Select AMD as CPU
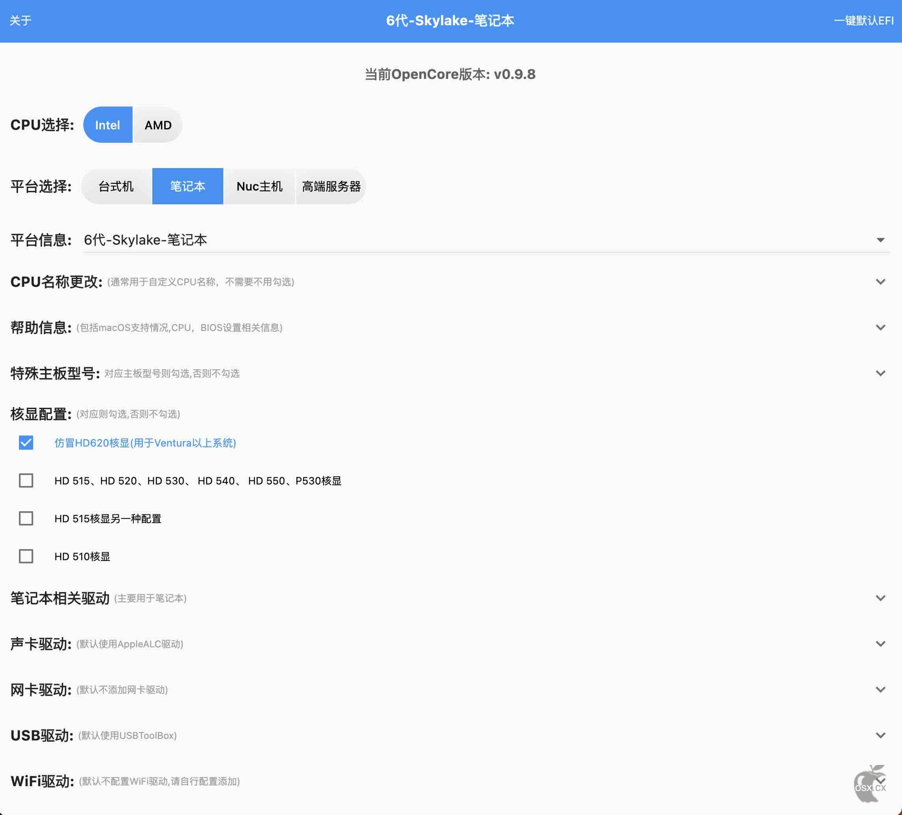The height and width of the screenshot is (815, 902). tap(158, 125)
